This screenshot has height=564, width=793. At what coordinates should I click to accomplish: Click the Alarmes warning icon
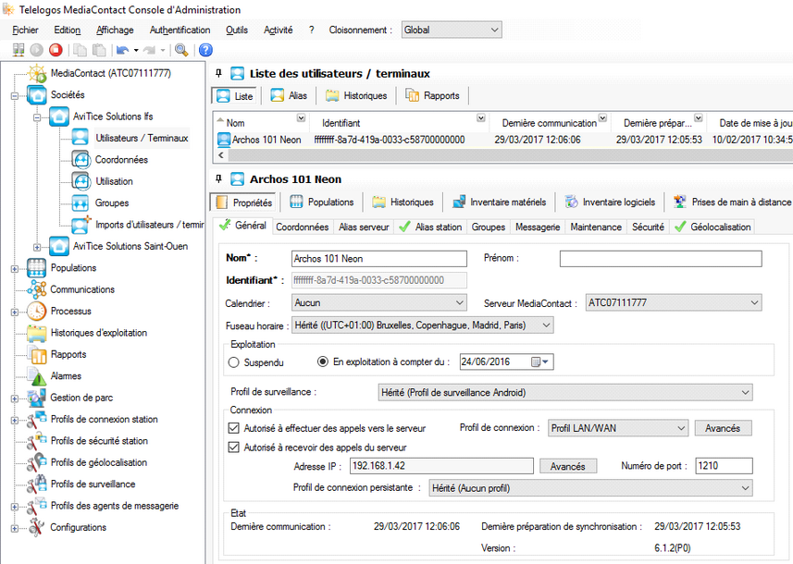[x=37, y=376]
